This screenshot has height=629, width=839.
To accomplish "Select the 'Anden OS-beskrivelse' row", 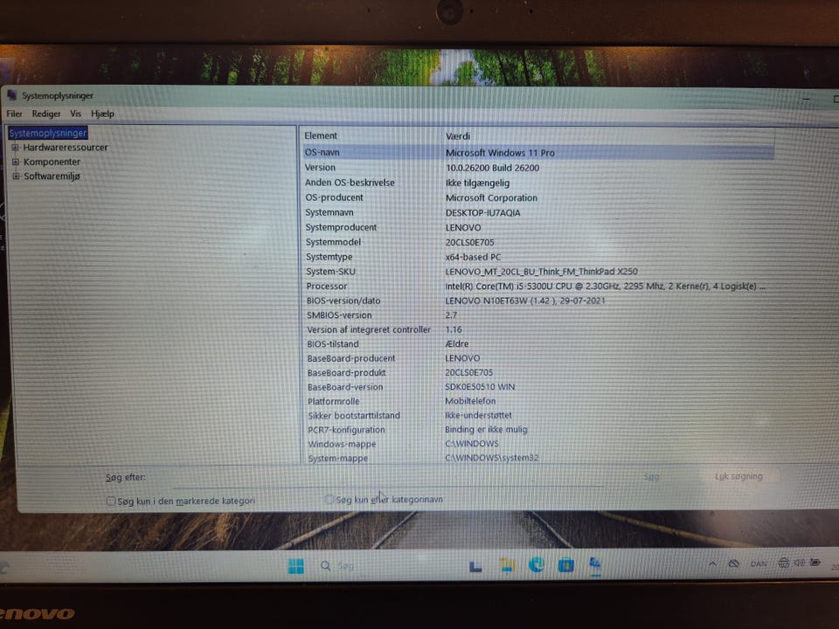I will [x=538, y=183].
